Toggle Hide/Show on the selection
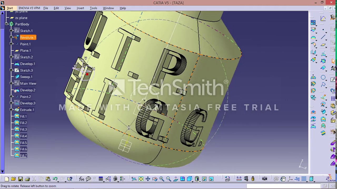The width and height of the screenshot is (337, 189). coord(204,179)
